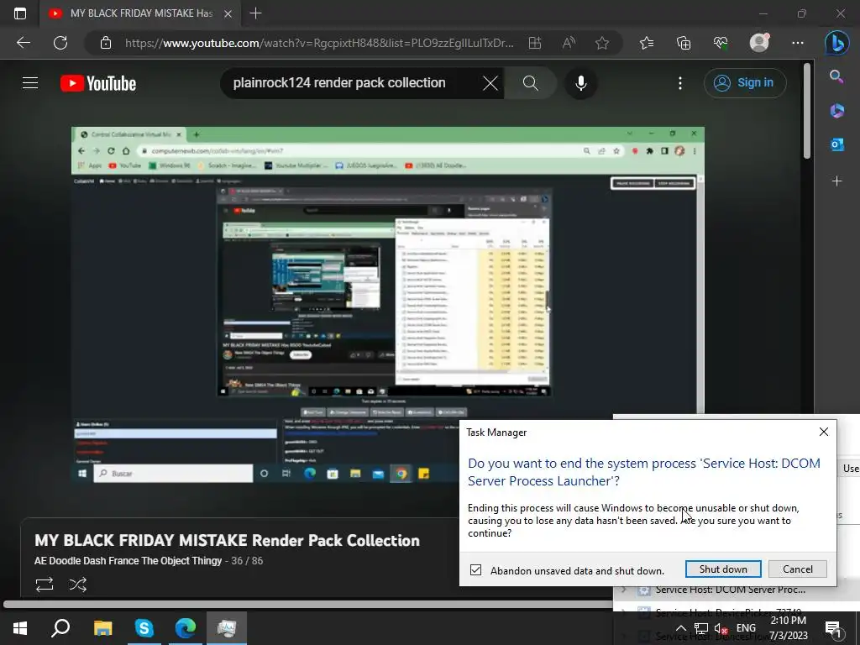Click the page vertical scrollbar thumb
This screenshot has width=860, height=645.
click(x=806, y=111)
